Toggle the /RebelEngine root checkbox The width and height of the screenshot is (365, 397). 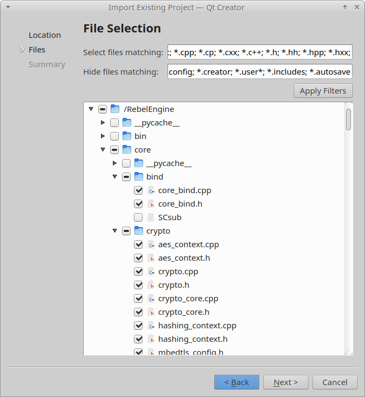[x=103, y=109]
